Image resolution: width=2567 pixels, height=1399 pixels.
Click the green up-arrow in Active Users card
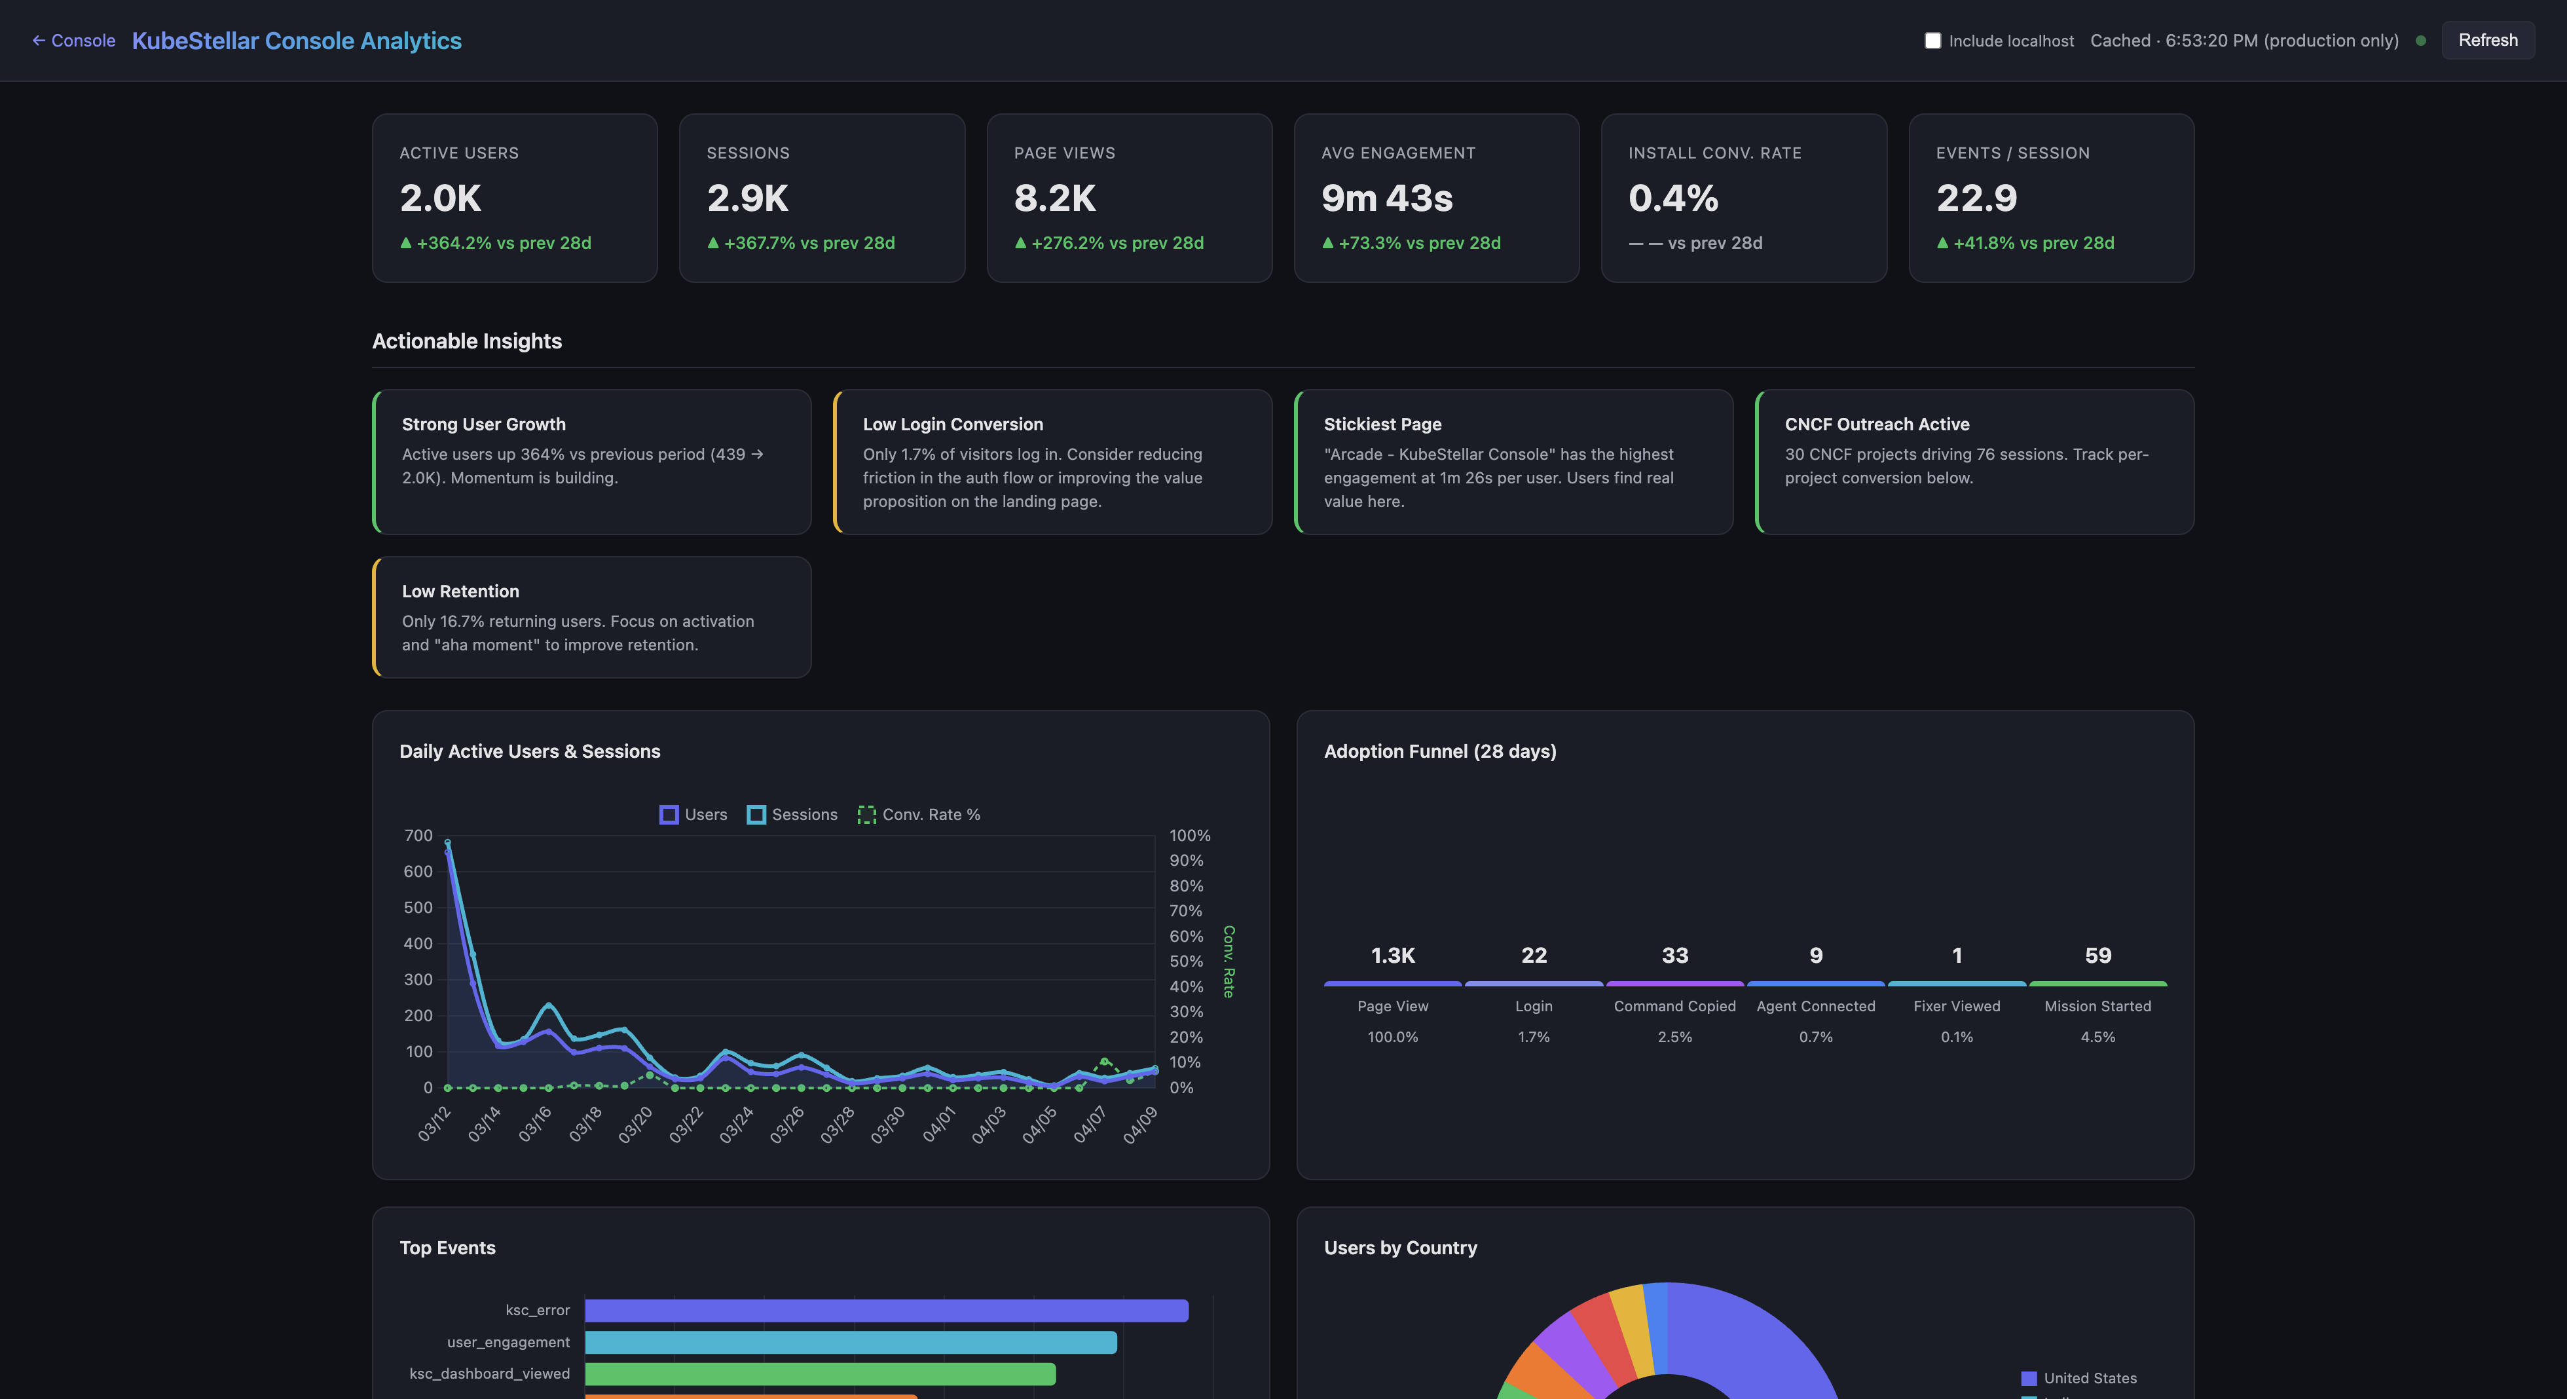click(405, 243)
